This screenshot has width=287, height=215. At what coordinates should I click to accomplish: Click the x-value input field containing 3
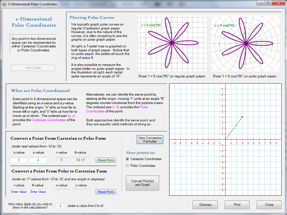click(19, 160)
